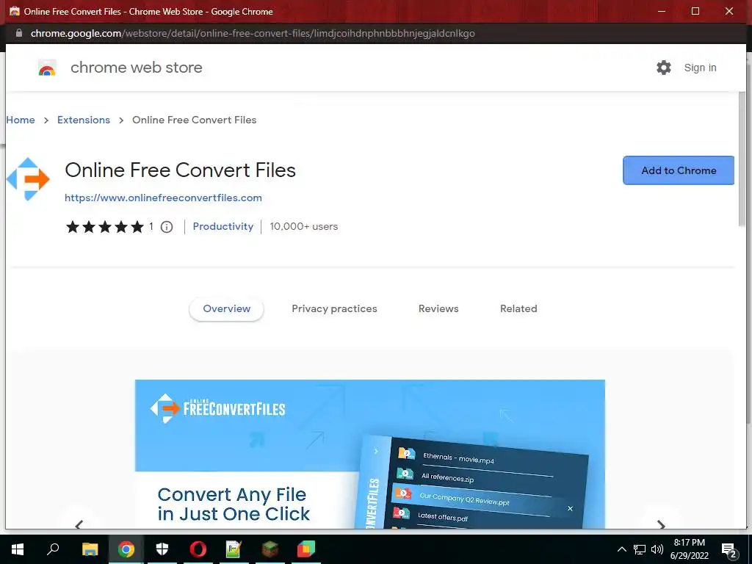Click the 'Online Free Convert Files' heading

click(x=181, y=170)
